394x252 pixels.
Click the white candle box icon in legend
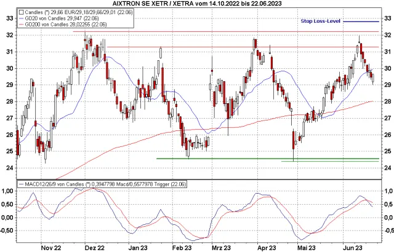pos(22,12)
